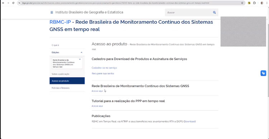The image size is (269, 139).
Task: Open the Chrome three-dot menu
Action: click(267, 3)
